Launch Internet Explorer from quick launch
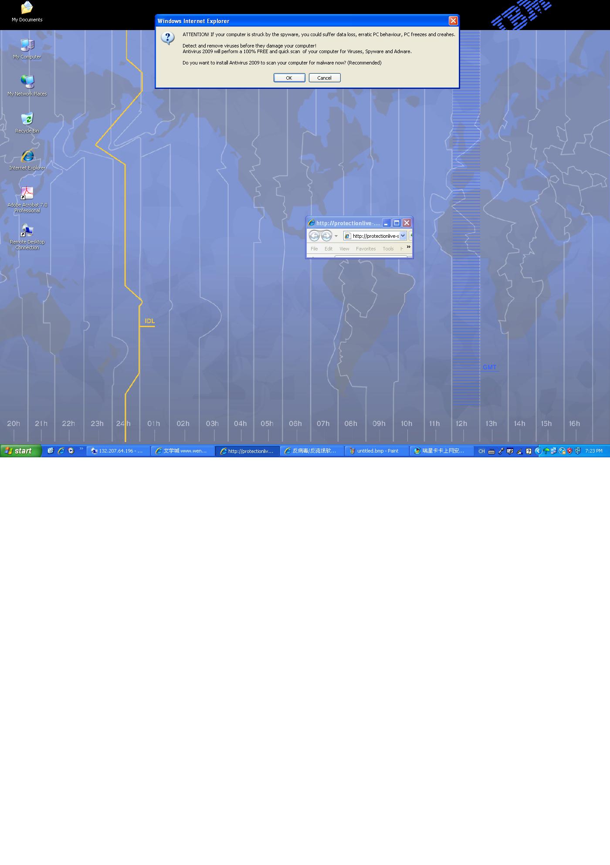Viewport: 610px width, 865px height. point(61,451)
